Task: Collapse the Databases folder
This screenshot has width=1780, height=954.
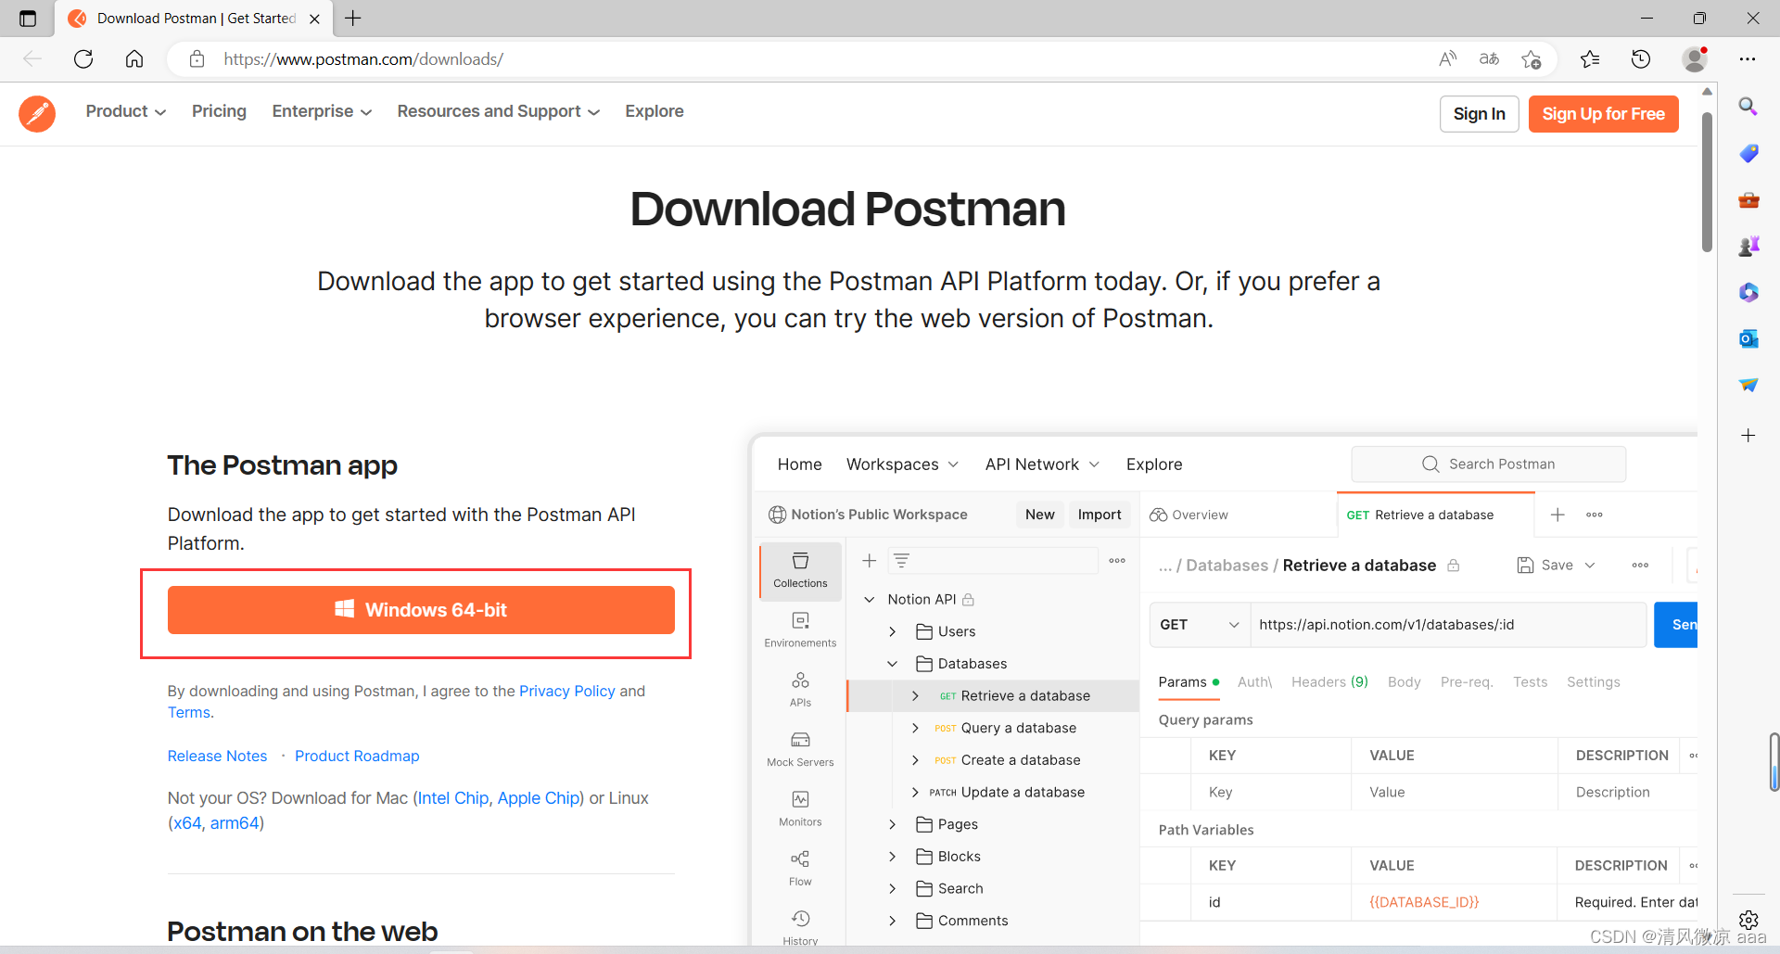Action: point(893,664)
